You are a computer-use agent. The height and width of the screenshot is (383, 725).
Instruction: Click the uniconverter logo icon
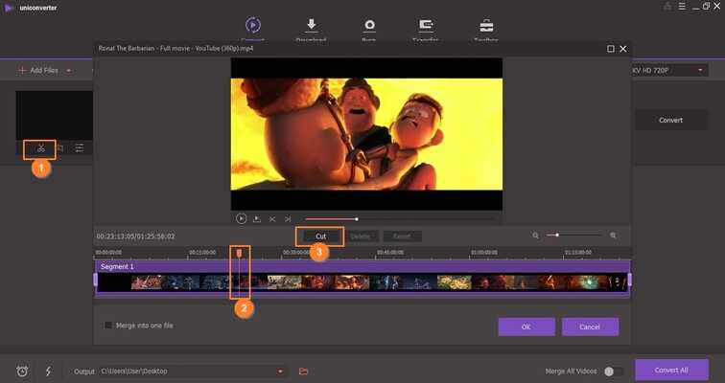click(x=9, y=8)
